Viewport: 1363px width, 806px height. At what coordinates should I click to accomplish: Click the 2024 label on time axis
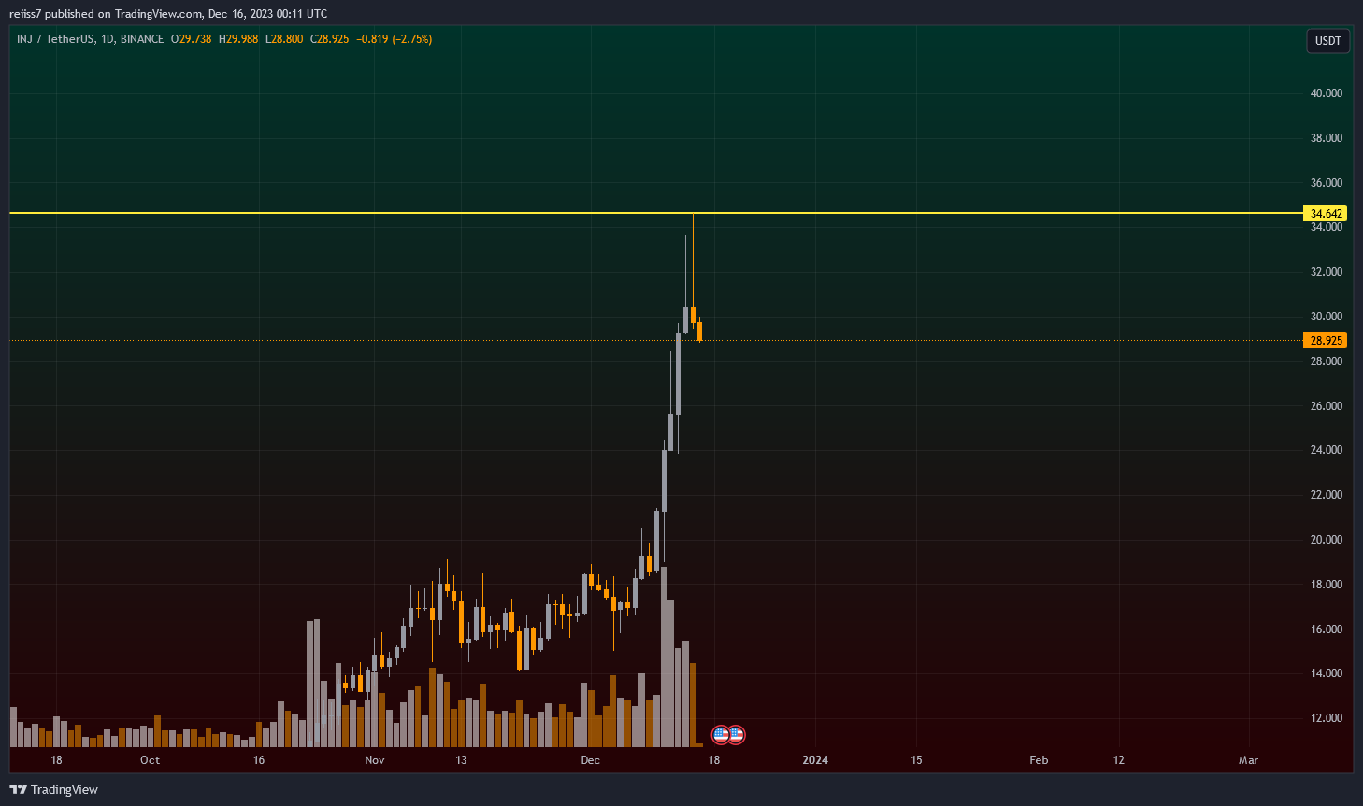click(x=815, y=760)
